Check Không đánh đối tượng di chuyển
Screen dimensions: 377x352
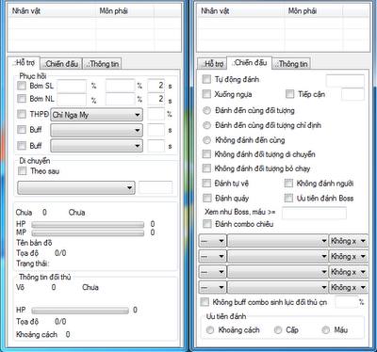pyautogui.click(x=206, y=154)
